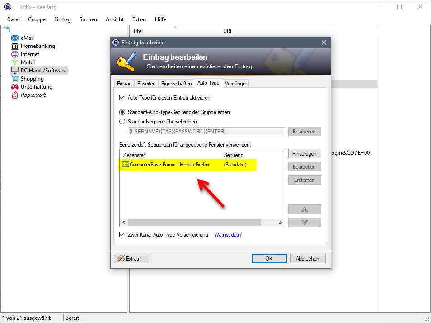Click the Mobil wifi signal icon
The width and height of the screenshot is (431, 323).
click(15, 62)
